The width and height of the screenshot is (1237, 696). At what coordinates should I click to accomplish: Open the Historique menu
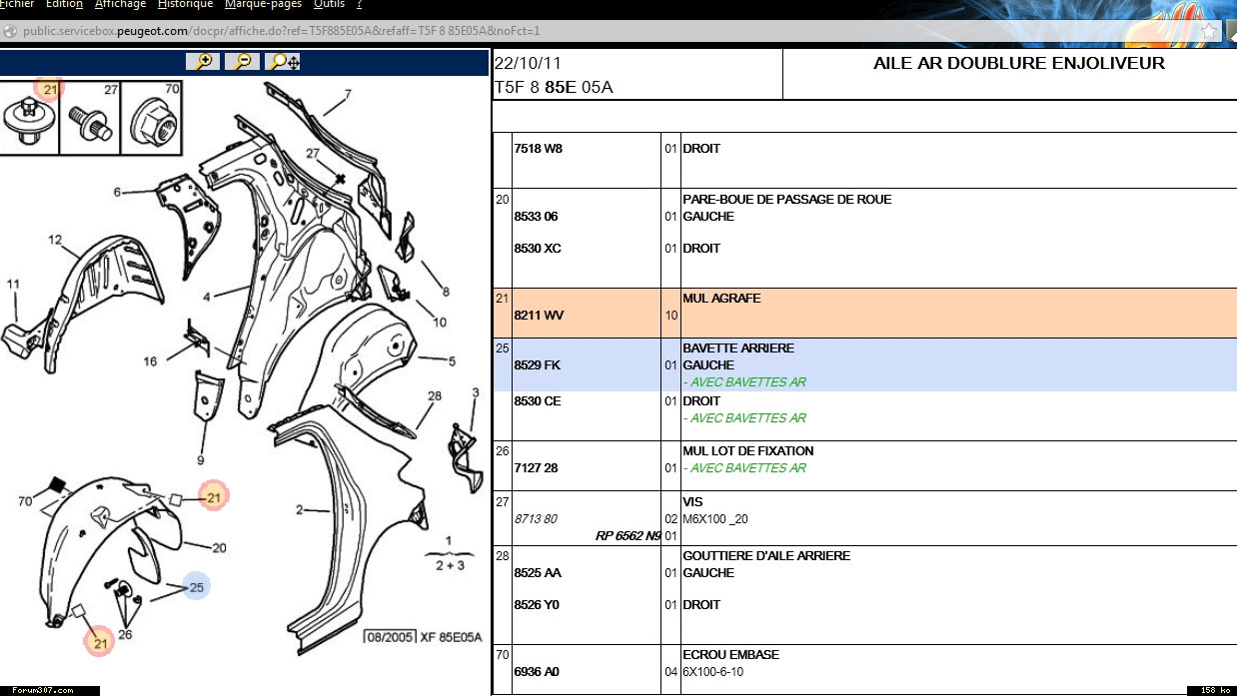pos(185,5)
